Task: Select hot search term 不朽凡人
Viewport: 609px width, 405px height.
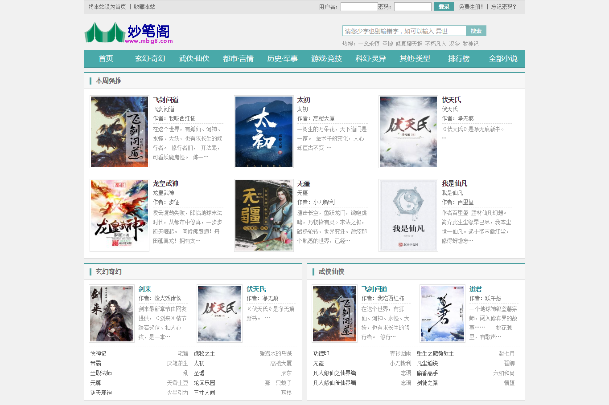Action: 436,44
